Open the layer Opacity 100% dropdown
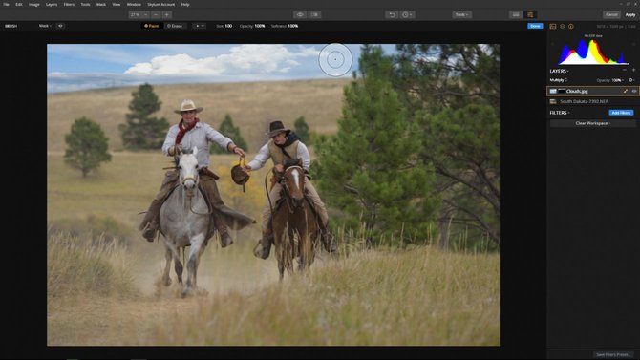The height and width of the screenshot is (360, 640). tap(617, 80)
